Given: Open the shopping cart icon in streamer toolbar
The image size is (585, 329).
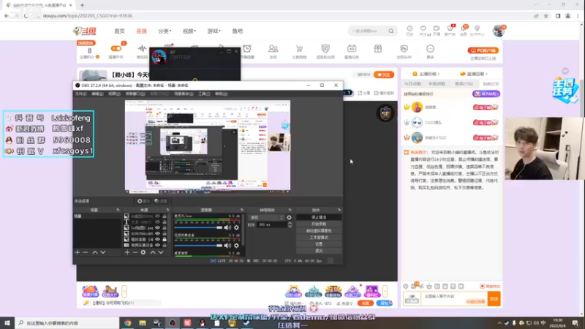Looking at the screenshot, I should (299, 49).
